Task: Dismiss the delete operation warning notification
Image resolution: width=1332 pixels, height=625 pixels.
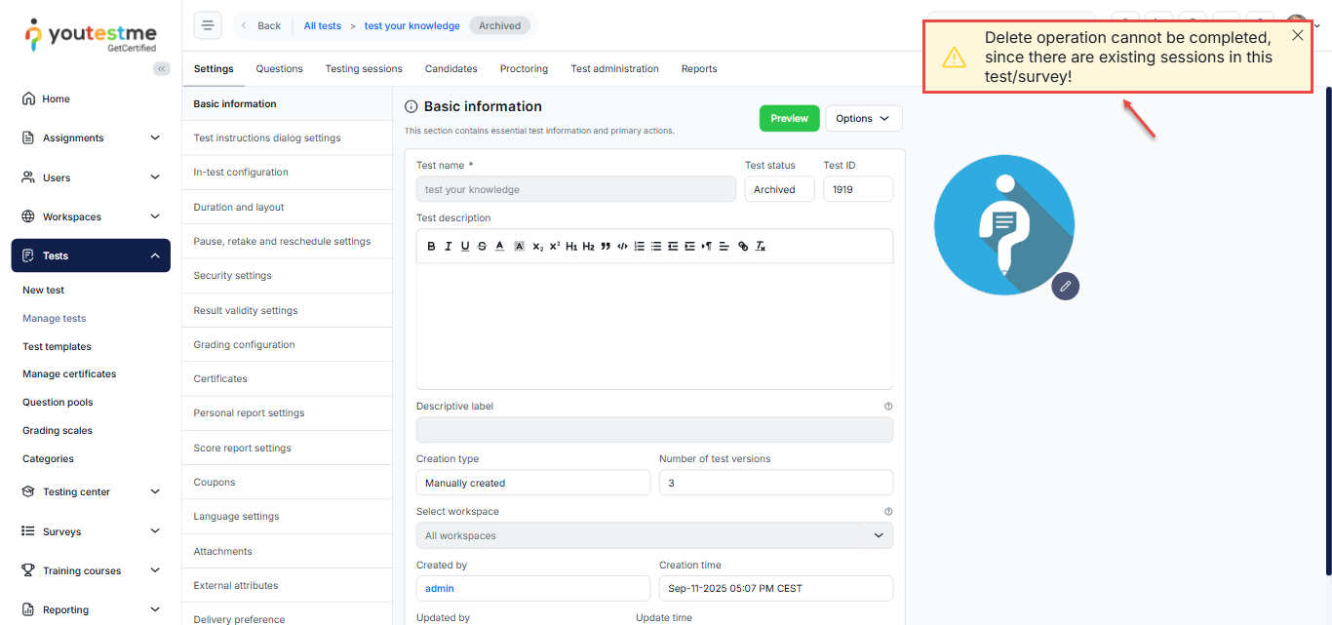Action: pos(1297,36)
